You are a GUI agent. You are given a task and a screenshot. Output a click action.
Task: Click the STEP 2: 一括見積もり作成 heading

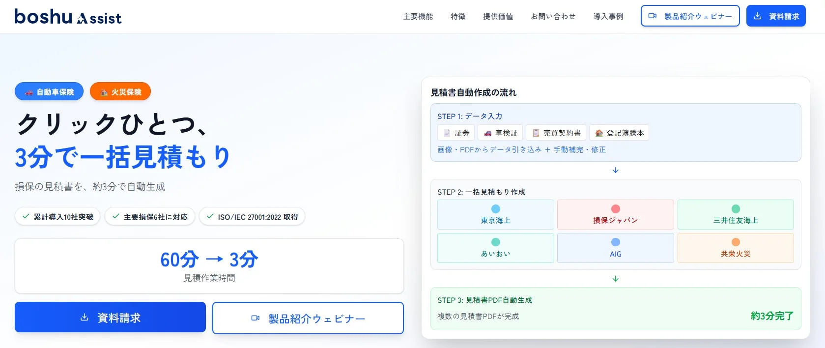tap(481, 192)
